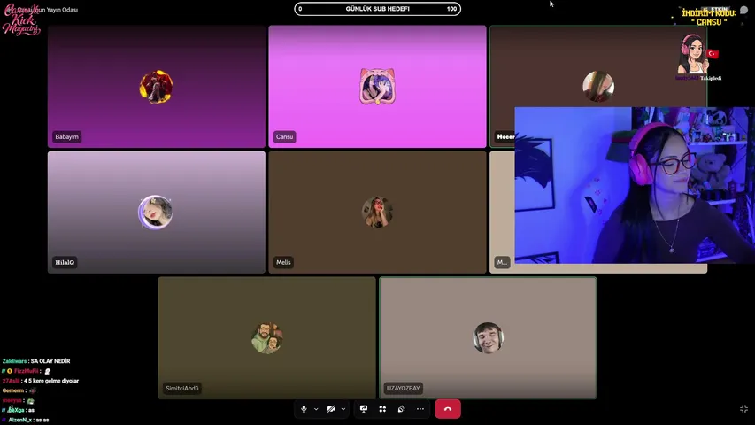The image size is (755, 425).
Task: Click Melis's avatar
Action: coord(377,212)
